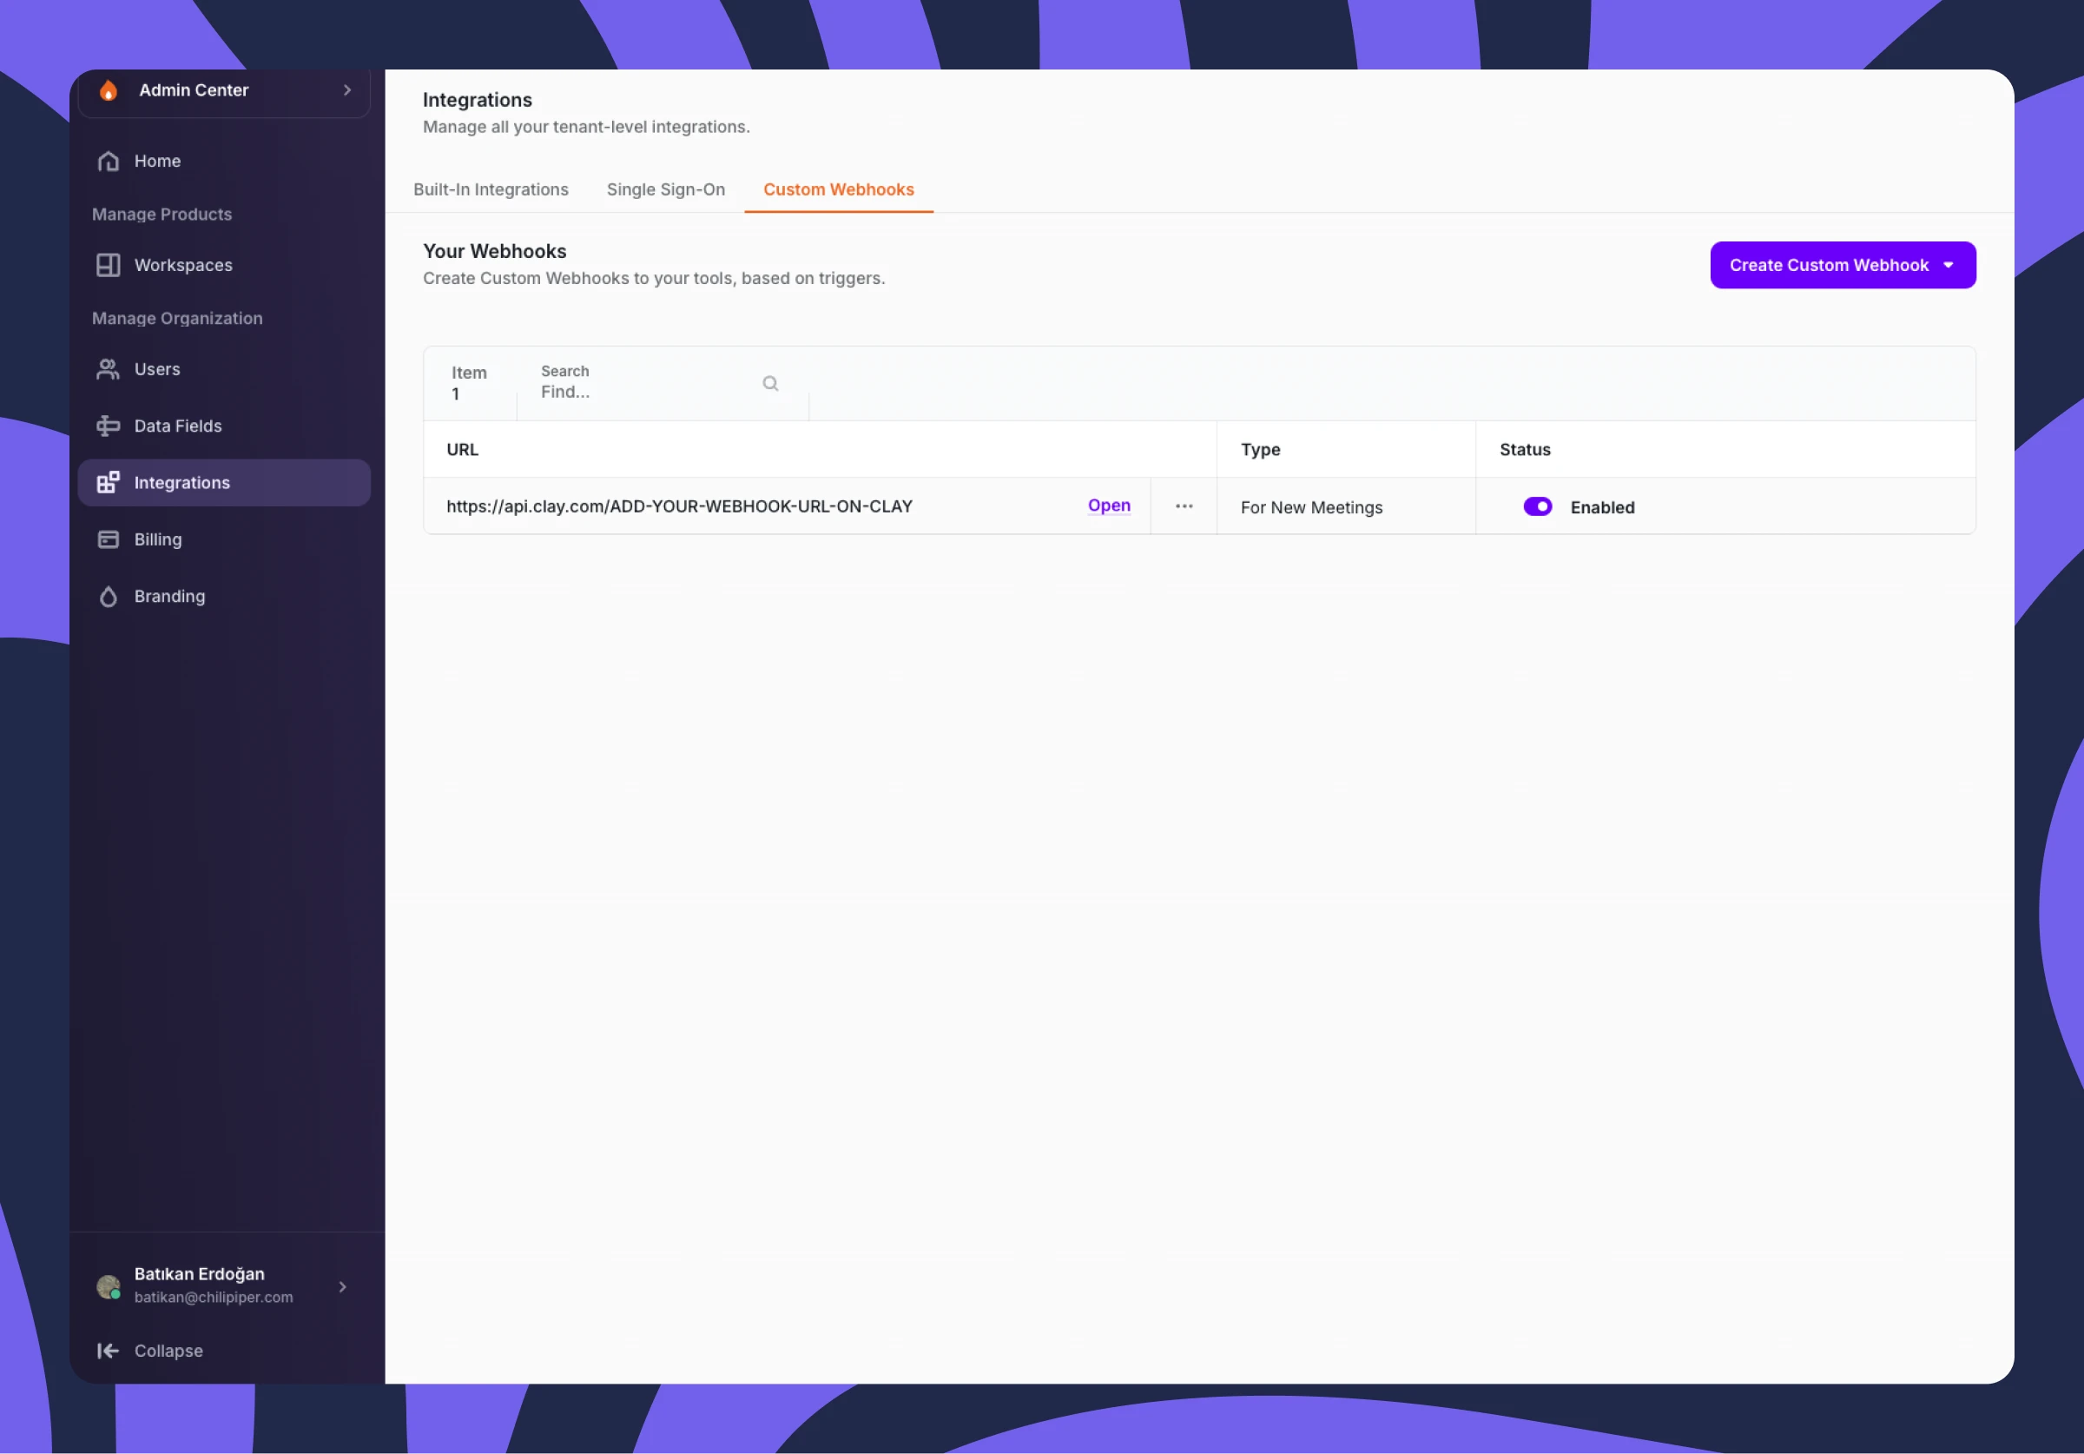Screen dimensions: 2084x1454
Task: Click the Chili Piper flame logo icon
Action: 108,90
